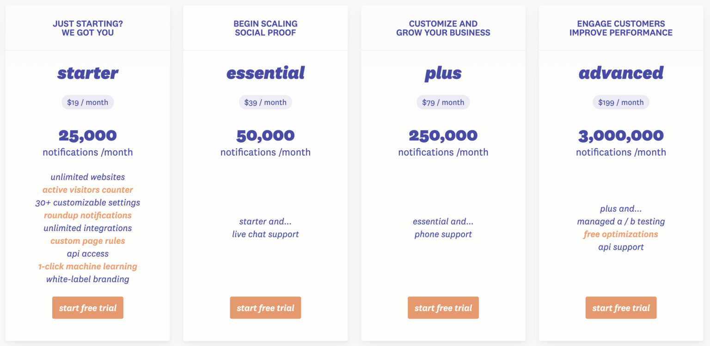Viewport: 710px width, 346px height.
Task: Select "phone support" text in plus plan
Action: (443, 234)
